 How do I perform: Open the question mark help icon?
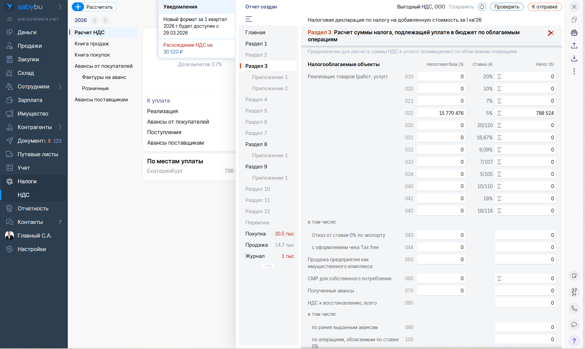pos(574,341)
